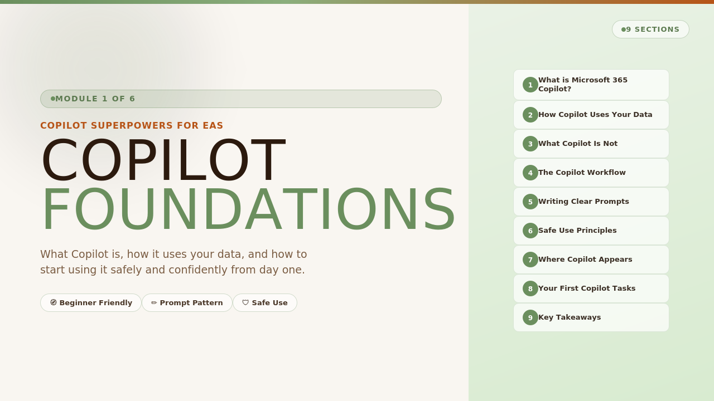Jump to the 'Key Takeaways' section
This screenshot has width=714, height=401.
tap(570, 317)
